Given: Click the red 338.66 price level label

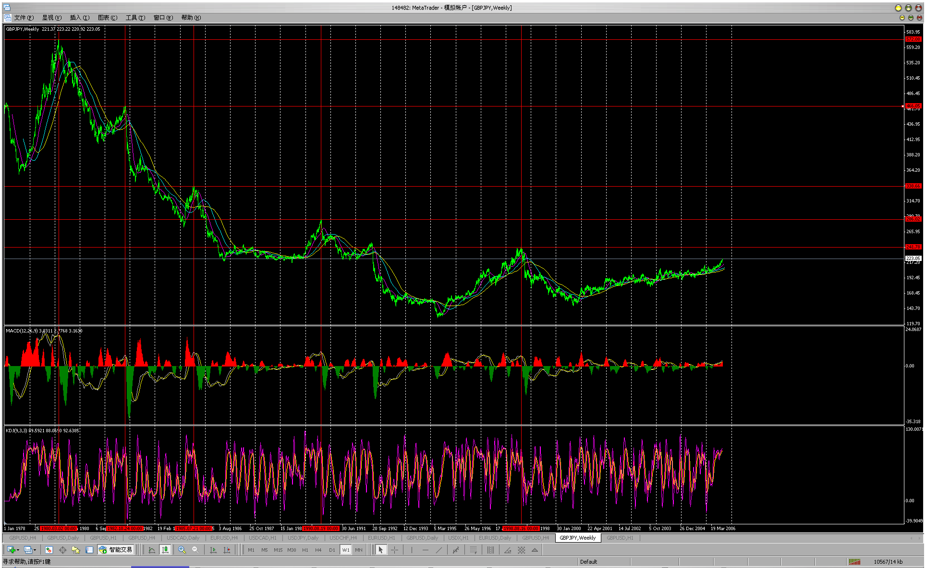Looking at the screenshot, I should [913, 186].
